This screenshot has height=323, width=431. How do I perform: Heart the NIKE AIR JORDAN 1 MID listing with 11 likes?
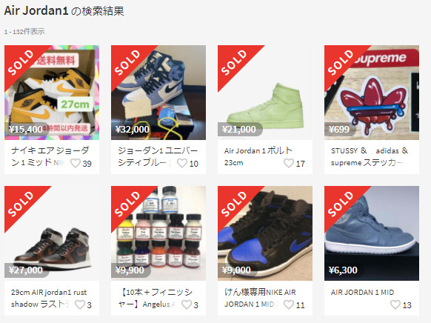click(x=288, y=304)
